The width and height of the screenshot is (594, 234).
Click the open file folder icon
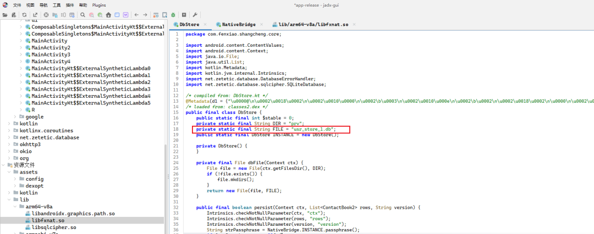tap(5, 15)
